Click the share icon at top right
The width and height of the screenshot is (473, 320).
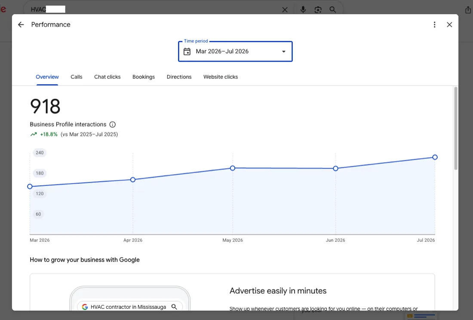pos(468,10)
